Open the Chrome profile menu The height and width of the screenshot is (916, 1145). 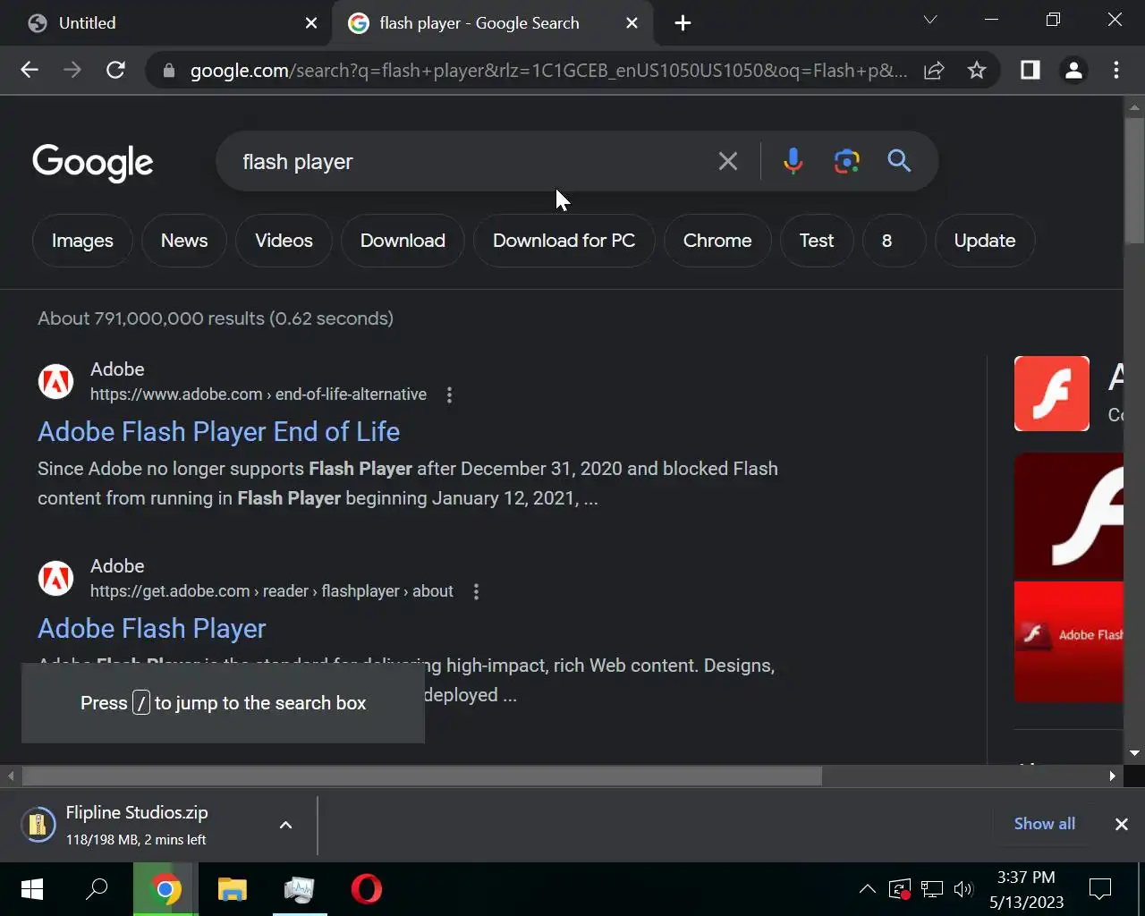click(1073, 70)
